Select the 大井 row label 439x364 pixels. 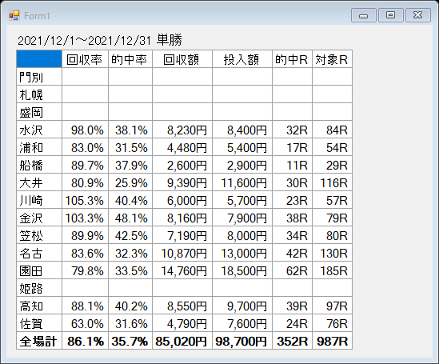pos(39,182)
